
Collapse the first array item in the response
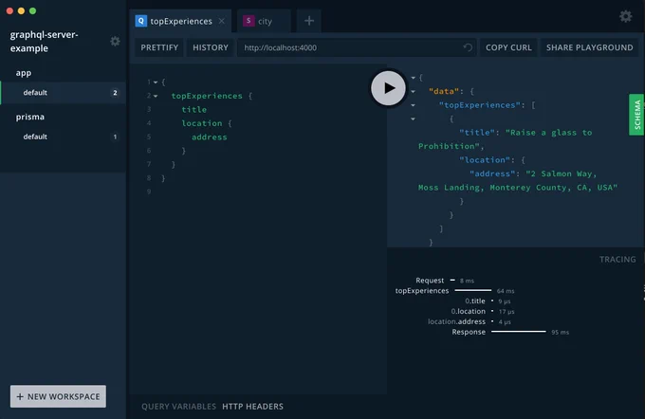click(x=413, y=119)
